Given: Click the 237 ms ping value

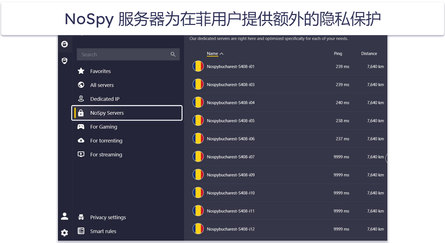Looking at the screenshot, I should [x=342, y=139].
